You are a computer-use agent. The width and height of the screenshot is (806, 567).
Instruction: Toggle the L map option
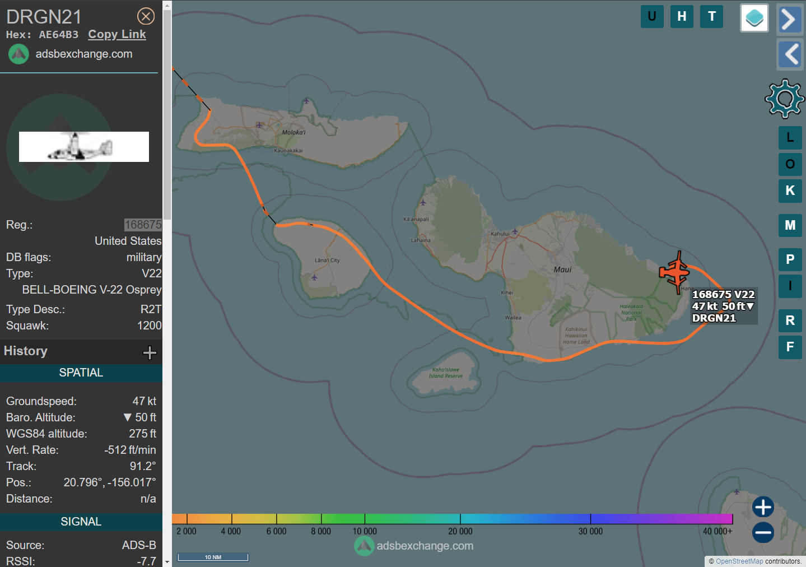point(790,138)
